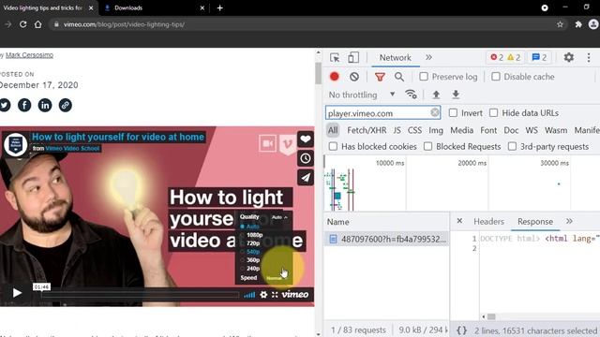Open browser extensions puzzle icon

(x=578, y=24)
